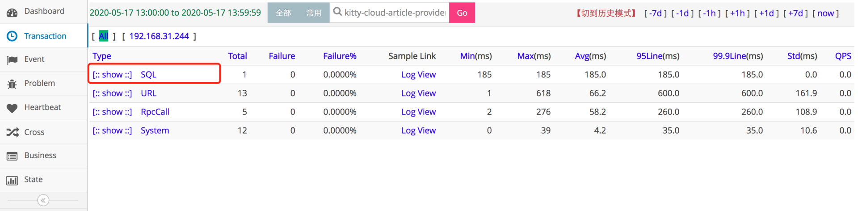Toggle the 常用 filter button
Screen dimensions: 858x211
pyautogui.click(x=314, y=13)
